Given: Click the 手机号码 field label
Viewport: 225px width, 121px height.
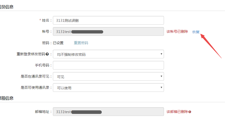Looking at the screenshot, I should 42,65.
